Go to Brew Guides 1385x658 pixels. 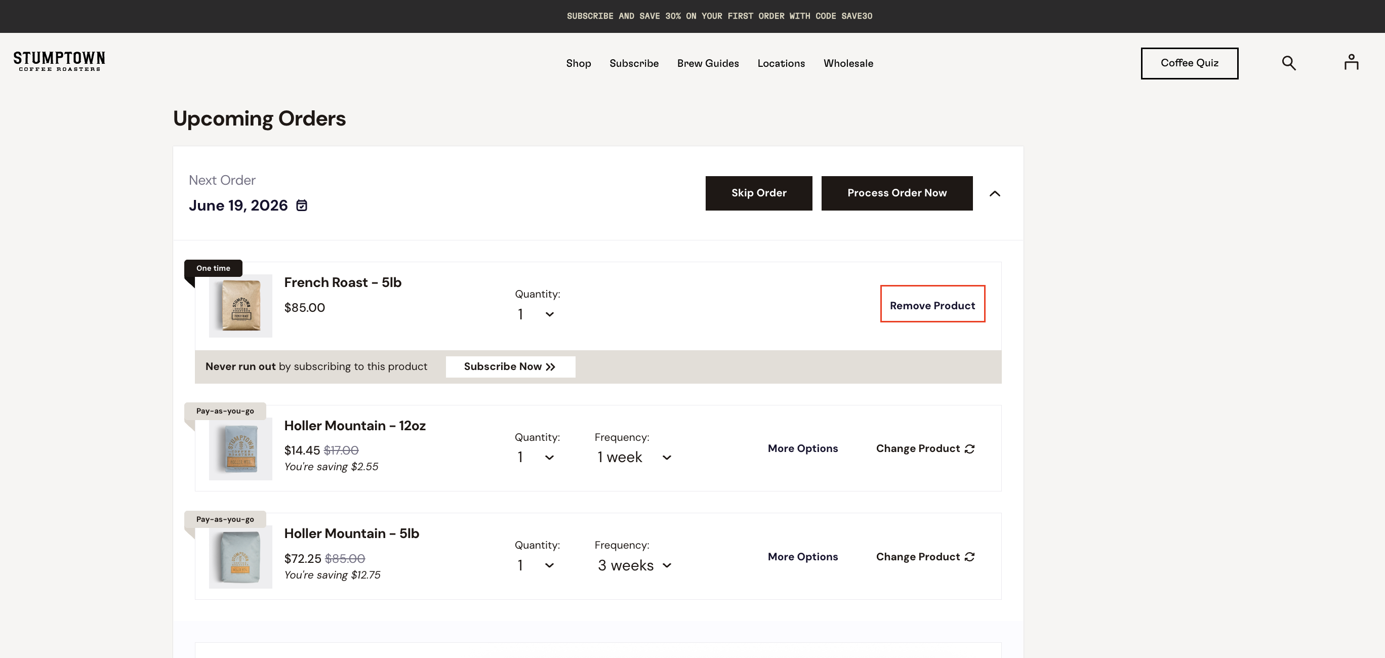(708, 63)
